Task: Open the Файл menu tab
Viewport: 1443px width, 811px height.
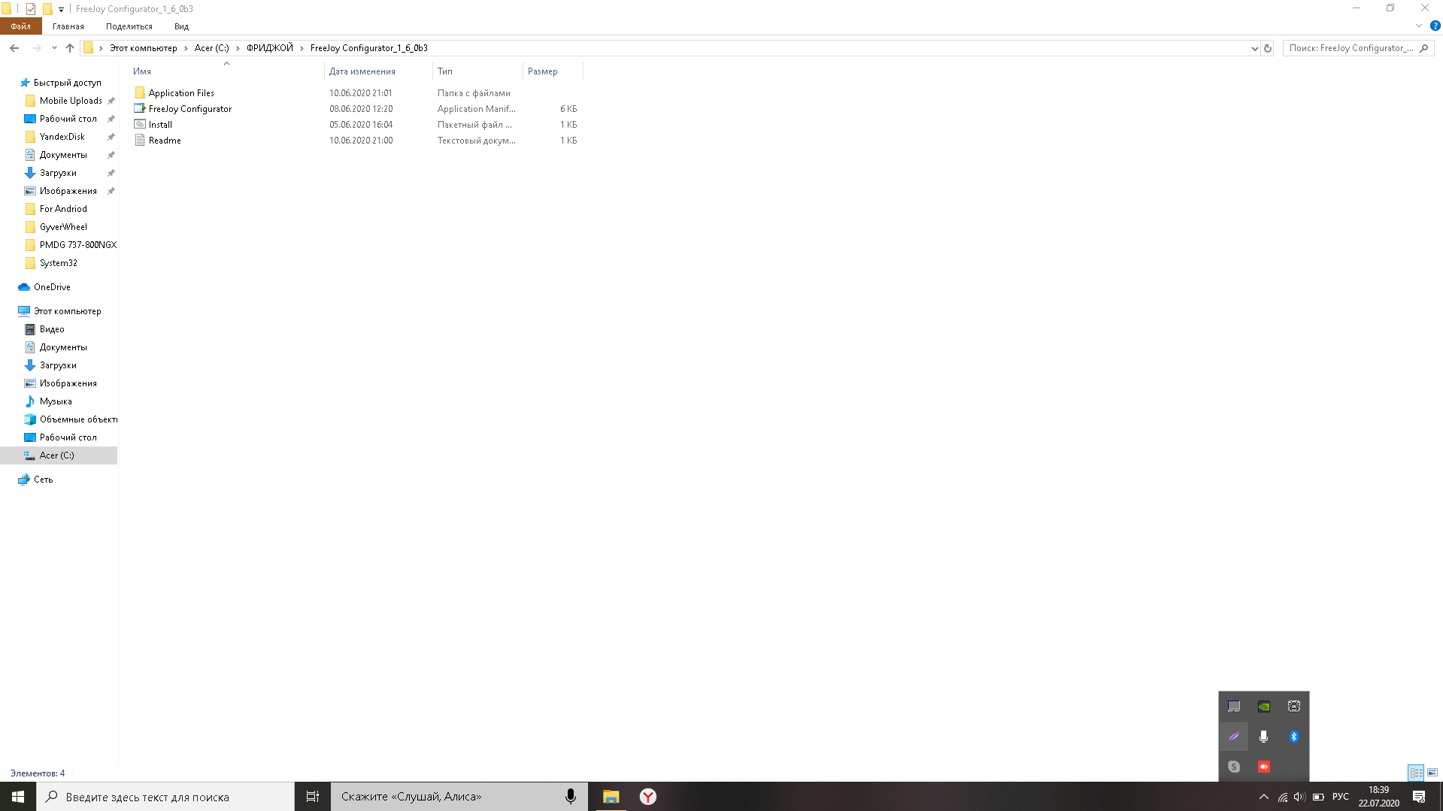Action: coord(20,26)
